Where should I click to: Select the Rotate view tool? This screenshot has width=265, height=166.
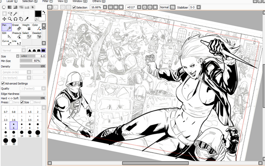pos(15,19)
